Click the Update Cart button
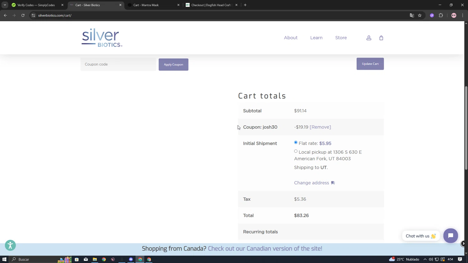This screenshot has width=468, height=263. point(370,64)
